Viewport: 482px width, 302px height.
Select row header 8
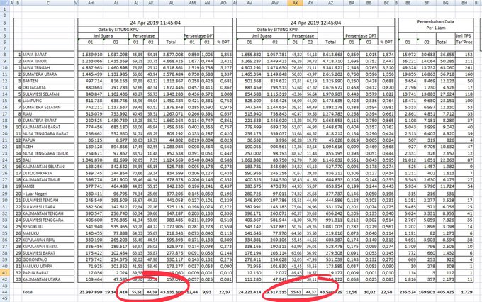click(5, 55)
